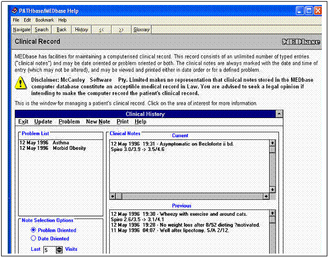This screenshot has width=329, height=258.
Task: Click the previous note about wheezy with exercise
Action: click(x=179, y=214)
